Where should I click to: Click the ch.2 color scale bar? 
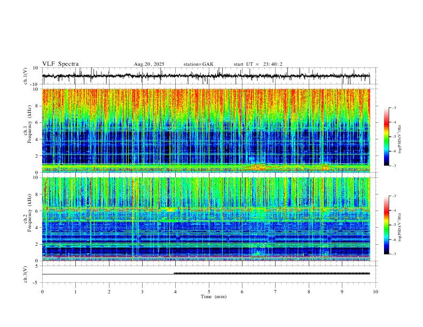pos(387,225)
